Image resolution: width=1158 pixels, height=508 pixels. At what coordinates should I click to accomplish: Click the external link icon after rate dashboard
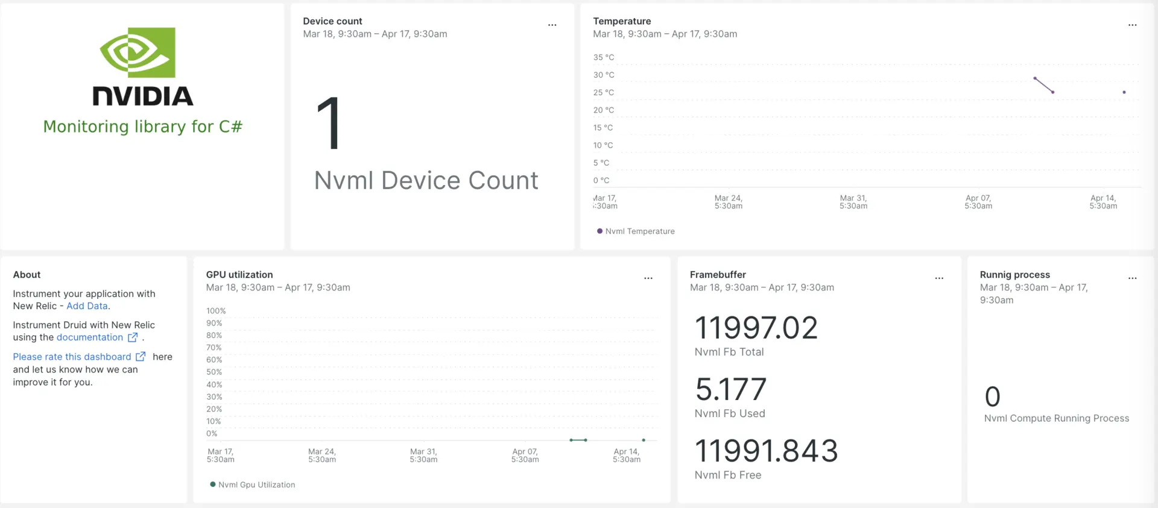click(x=141, y=357)
